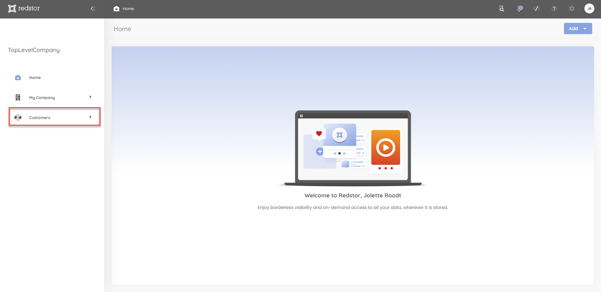Open the help question mark icon
The width and height of the screenshot is (601, 292).
(x=554, y=9)
